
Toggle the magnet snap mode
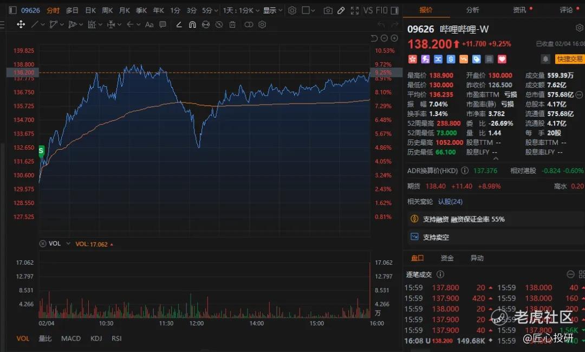pyautogui.click(x=192, y=24)
